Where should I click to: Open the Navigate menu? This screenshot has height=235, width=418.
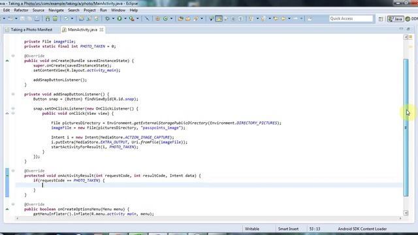[56, 10]
